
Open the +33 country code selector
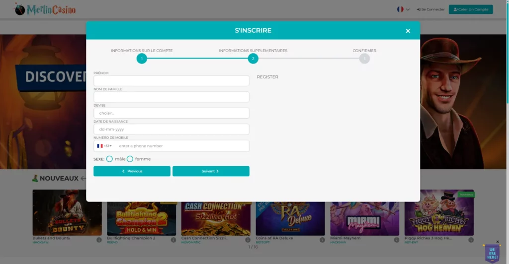point(104,146)
